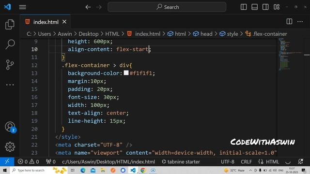Toggle the bottom panel layout icon
The width and height of the screenshot is (310, 174).
(254, 7)
